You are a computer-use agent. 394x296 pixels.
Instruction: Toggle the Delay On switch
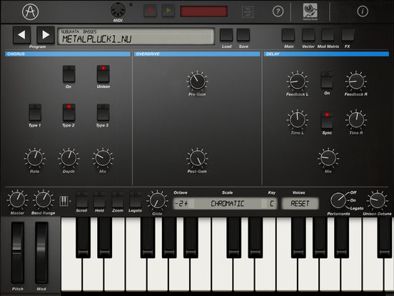[327, 80]
